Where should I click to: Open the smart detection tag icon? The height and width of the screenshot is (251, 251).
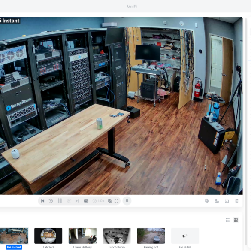tap(207, 201)
